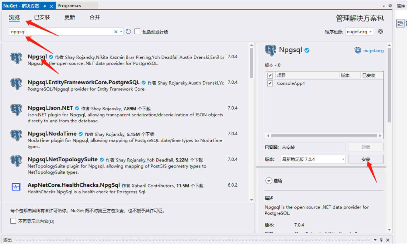The image size is (407, 244).
Task: Click the package list scroll-up arrow
Action: (x=252, y=45)
